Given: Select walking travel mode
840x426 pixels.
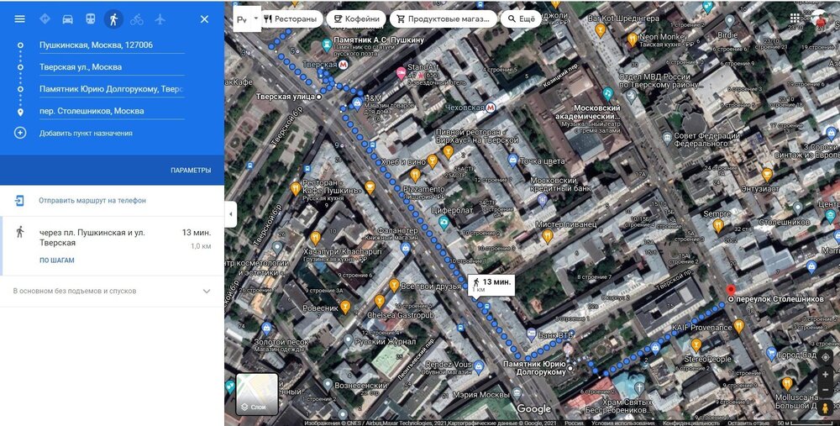Looking at the screenshot, I should point(113,19).
